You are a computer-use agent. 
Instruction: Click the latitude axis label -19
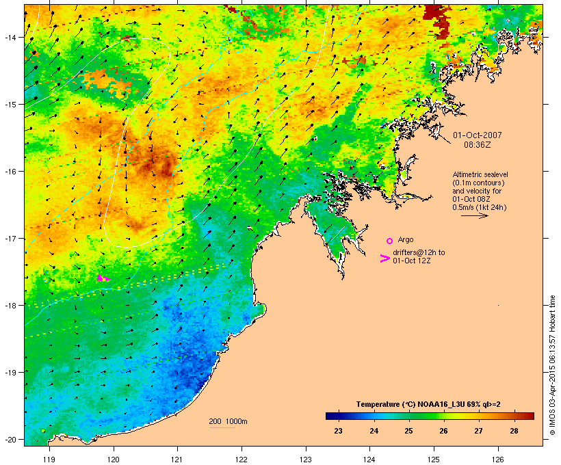click(x=10, y=372)
